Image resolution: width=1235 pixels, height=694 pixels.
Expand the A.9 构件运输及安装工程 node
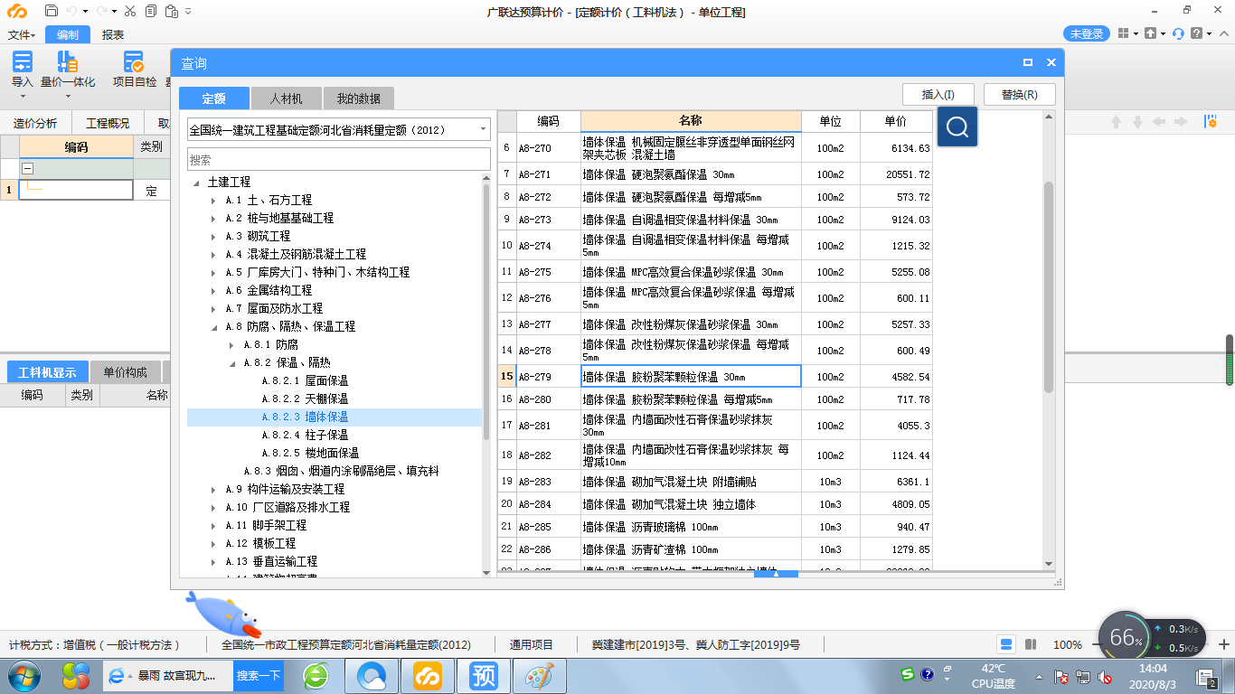(x=213, y=489)
